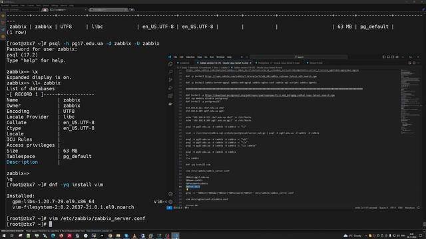
Task: Click the top star icon in MobaXterm sidebar
Action: coord(3,16)
